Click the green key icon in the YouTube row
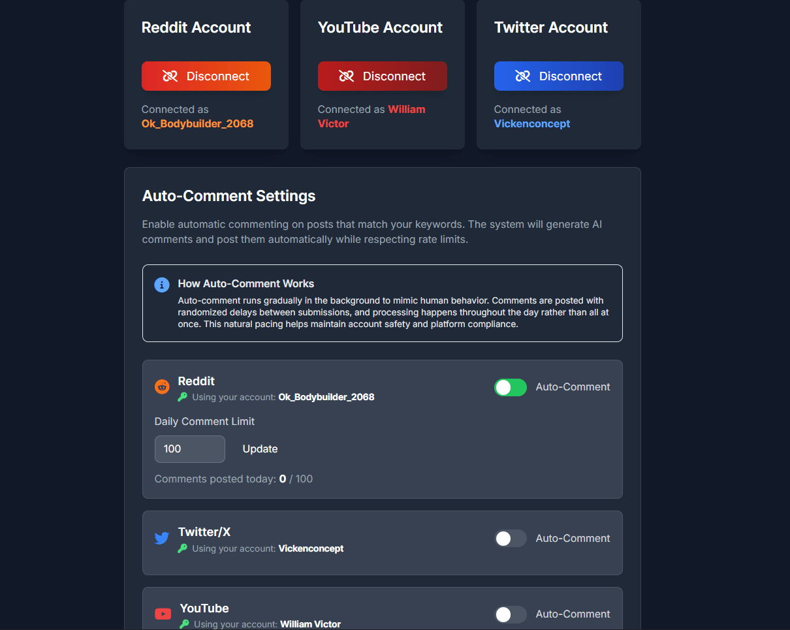Viewport: 790px width, 630px height. (x=185, y=624)
